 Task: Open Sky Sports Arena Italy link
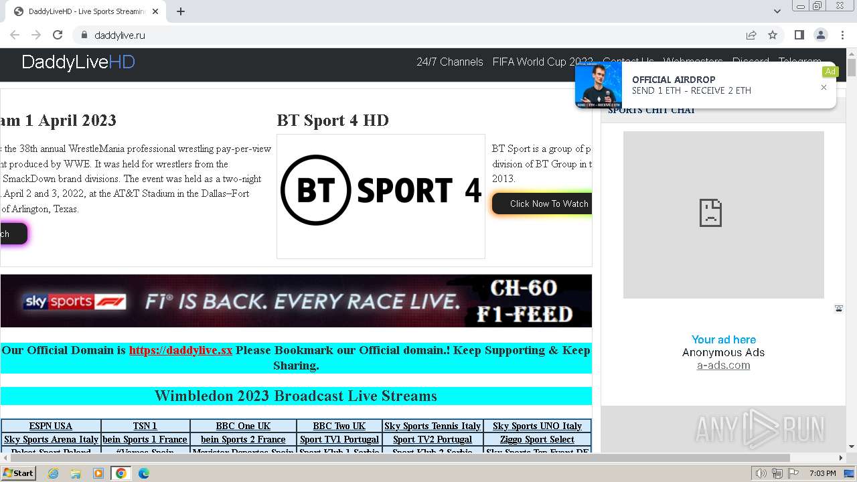pyautogui.click(x=51, y=439)
